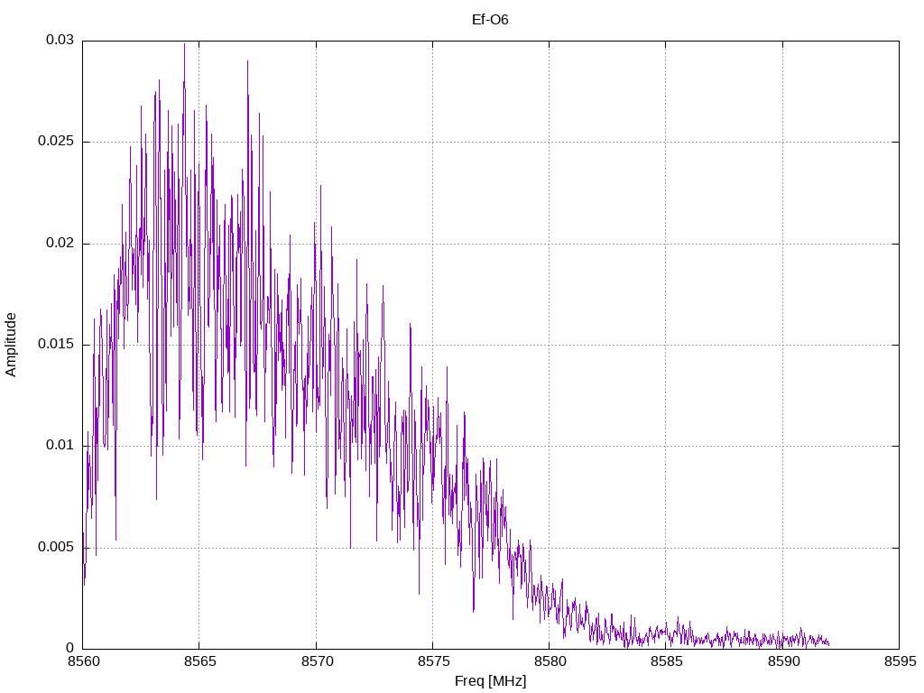Screen dimensions: 924x693
Task: Click the 0.01 y-axis tick label
Action: [60, 446]
